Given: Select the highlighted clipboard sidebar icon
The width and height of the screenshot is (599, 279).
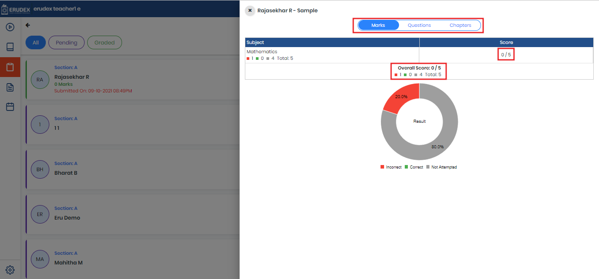Looking at the screenshot, I should pyautogui.click(x=10, y=67).
